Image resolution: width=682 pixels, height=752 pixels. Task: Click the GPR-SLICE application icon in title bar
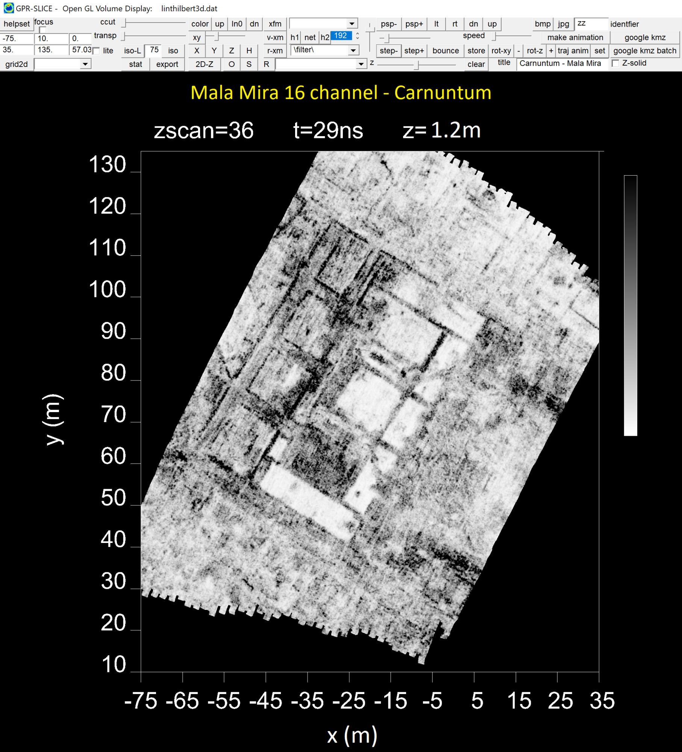[8, 8]
